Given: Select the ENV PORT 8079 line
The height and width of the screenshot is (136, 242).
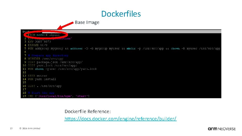Looking at the screenshot, I should click(39, 42).
